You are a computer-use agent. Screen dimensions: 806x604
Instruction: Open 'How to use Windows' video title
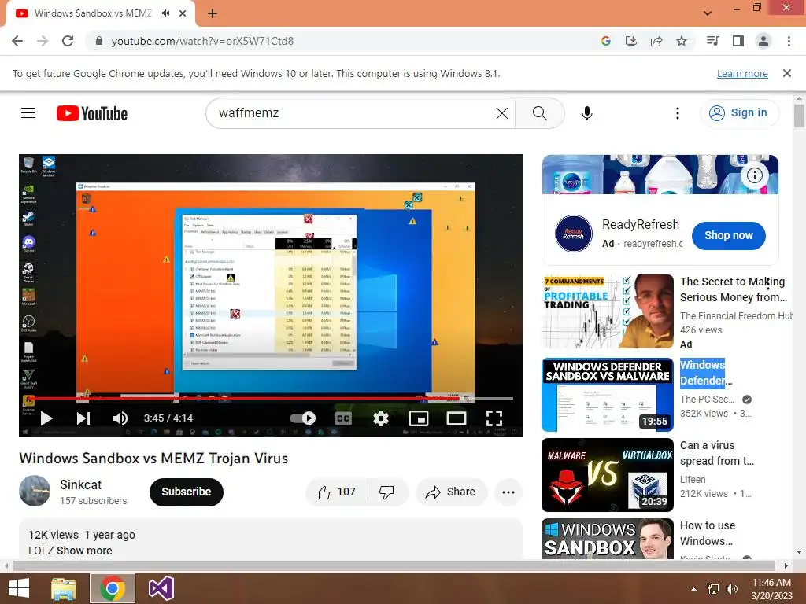pyautogui.click(x=708, y=533)
